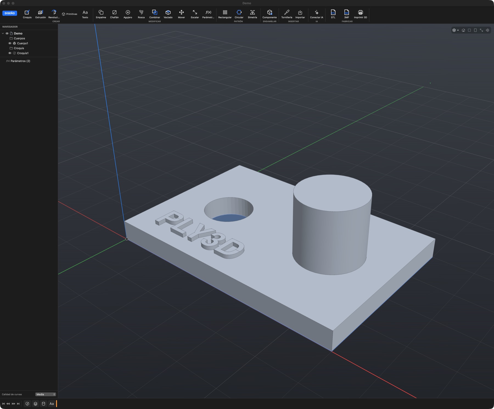494x409 pixels.
Task: Export as STL file
Action: tap(333, 14)
